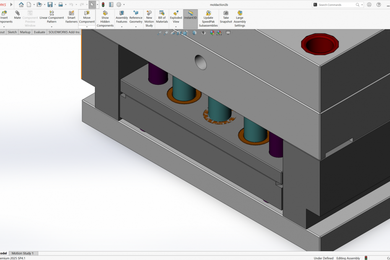The height and width of the screenshot is (260, 390).
Task: Click the Home button in quick access bar
Action: click(21, 5)
